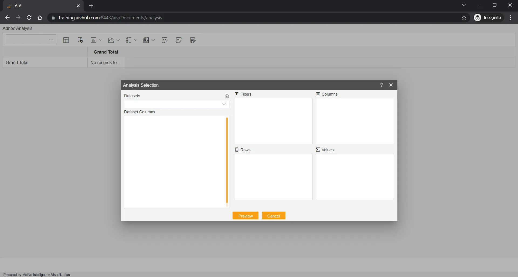Click the export share icon in toolbar
Image resolution: width=518 pixels, height=277 pixels.
point(111,40)
